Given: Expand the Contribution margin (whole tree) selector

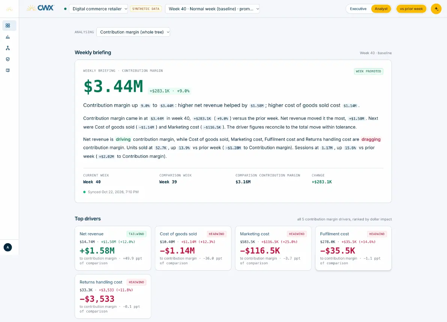Looking at the screenshot, I should [x=133, y=32].
